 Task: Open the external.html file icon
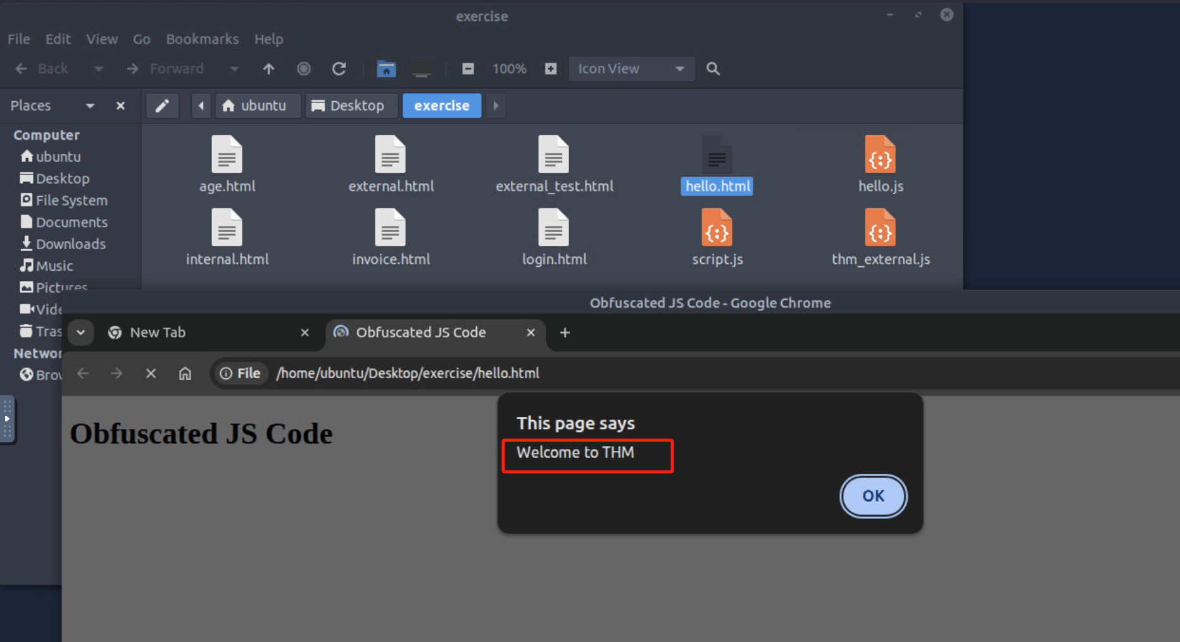(x=390, y=154)
